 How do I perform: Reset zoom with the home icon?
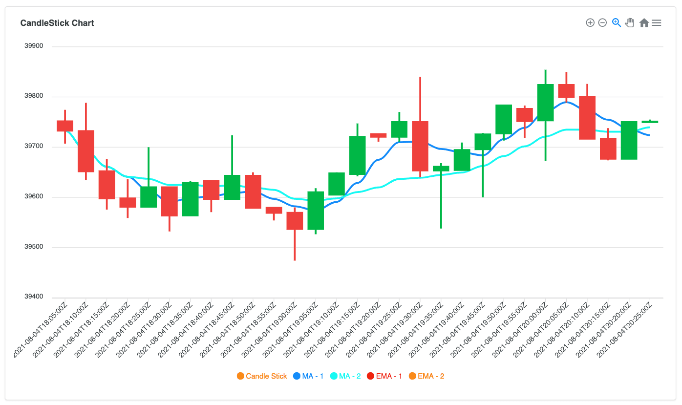point(644,22)
